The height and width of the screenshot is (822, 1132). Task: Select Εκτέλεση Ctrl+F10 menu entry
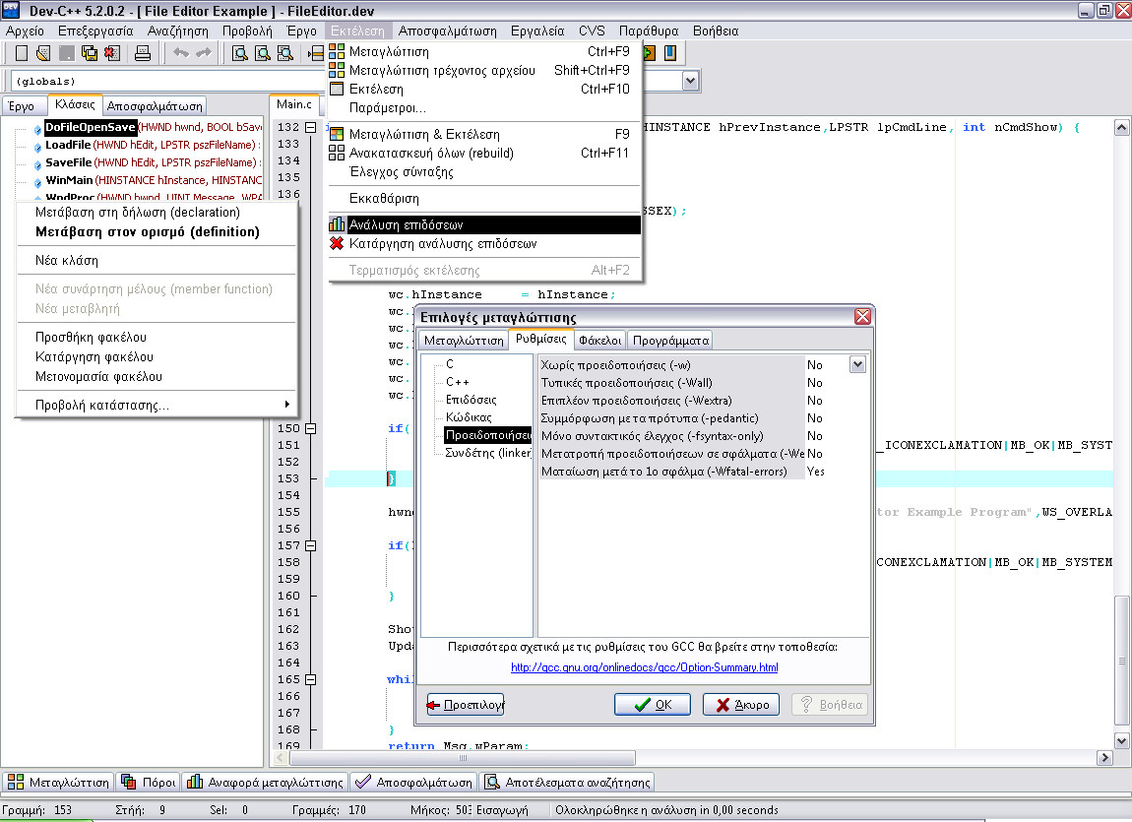[484, 90]
